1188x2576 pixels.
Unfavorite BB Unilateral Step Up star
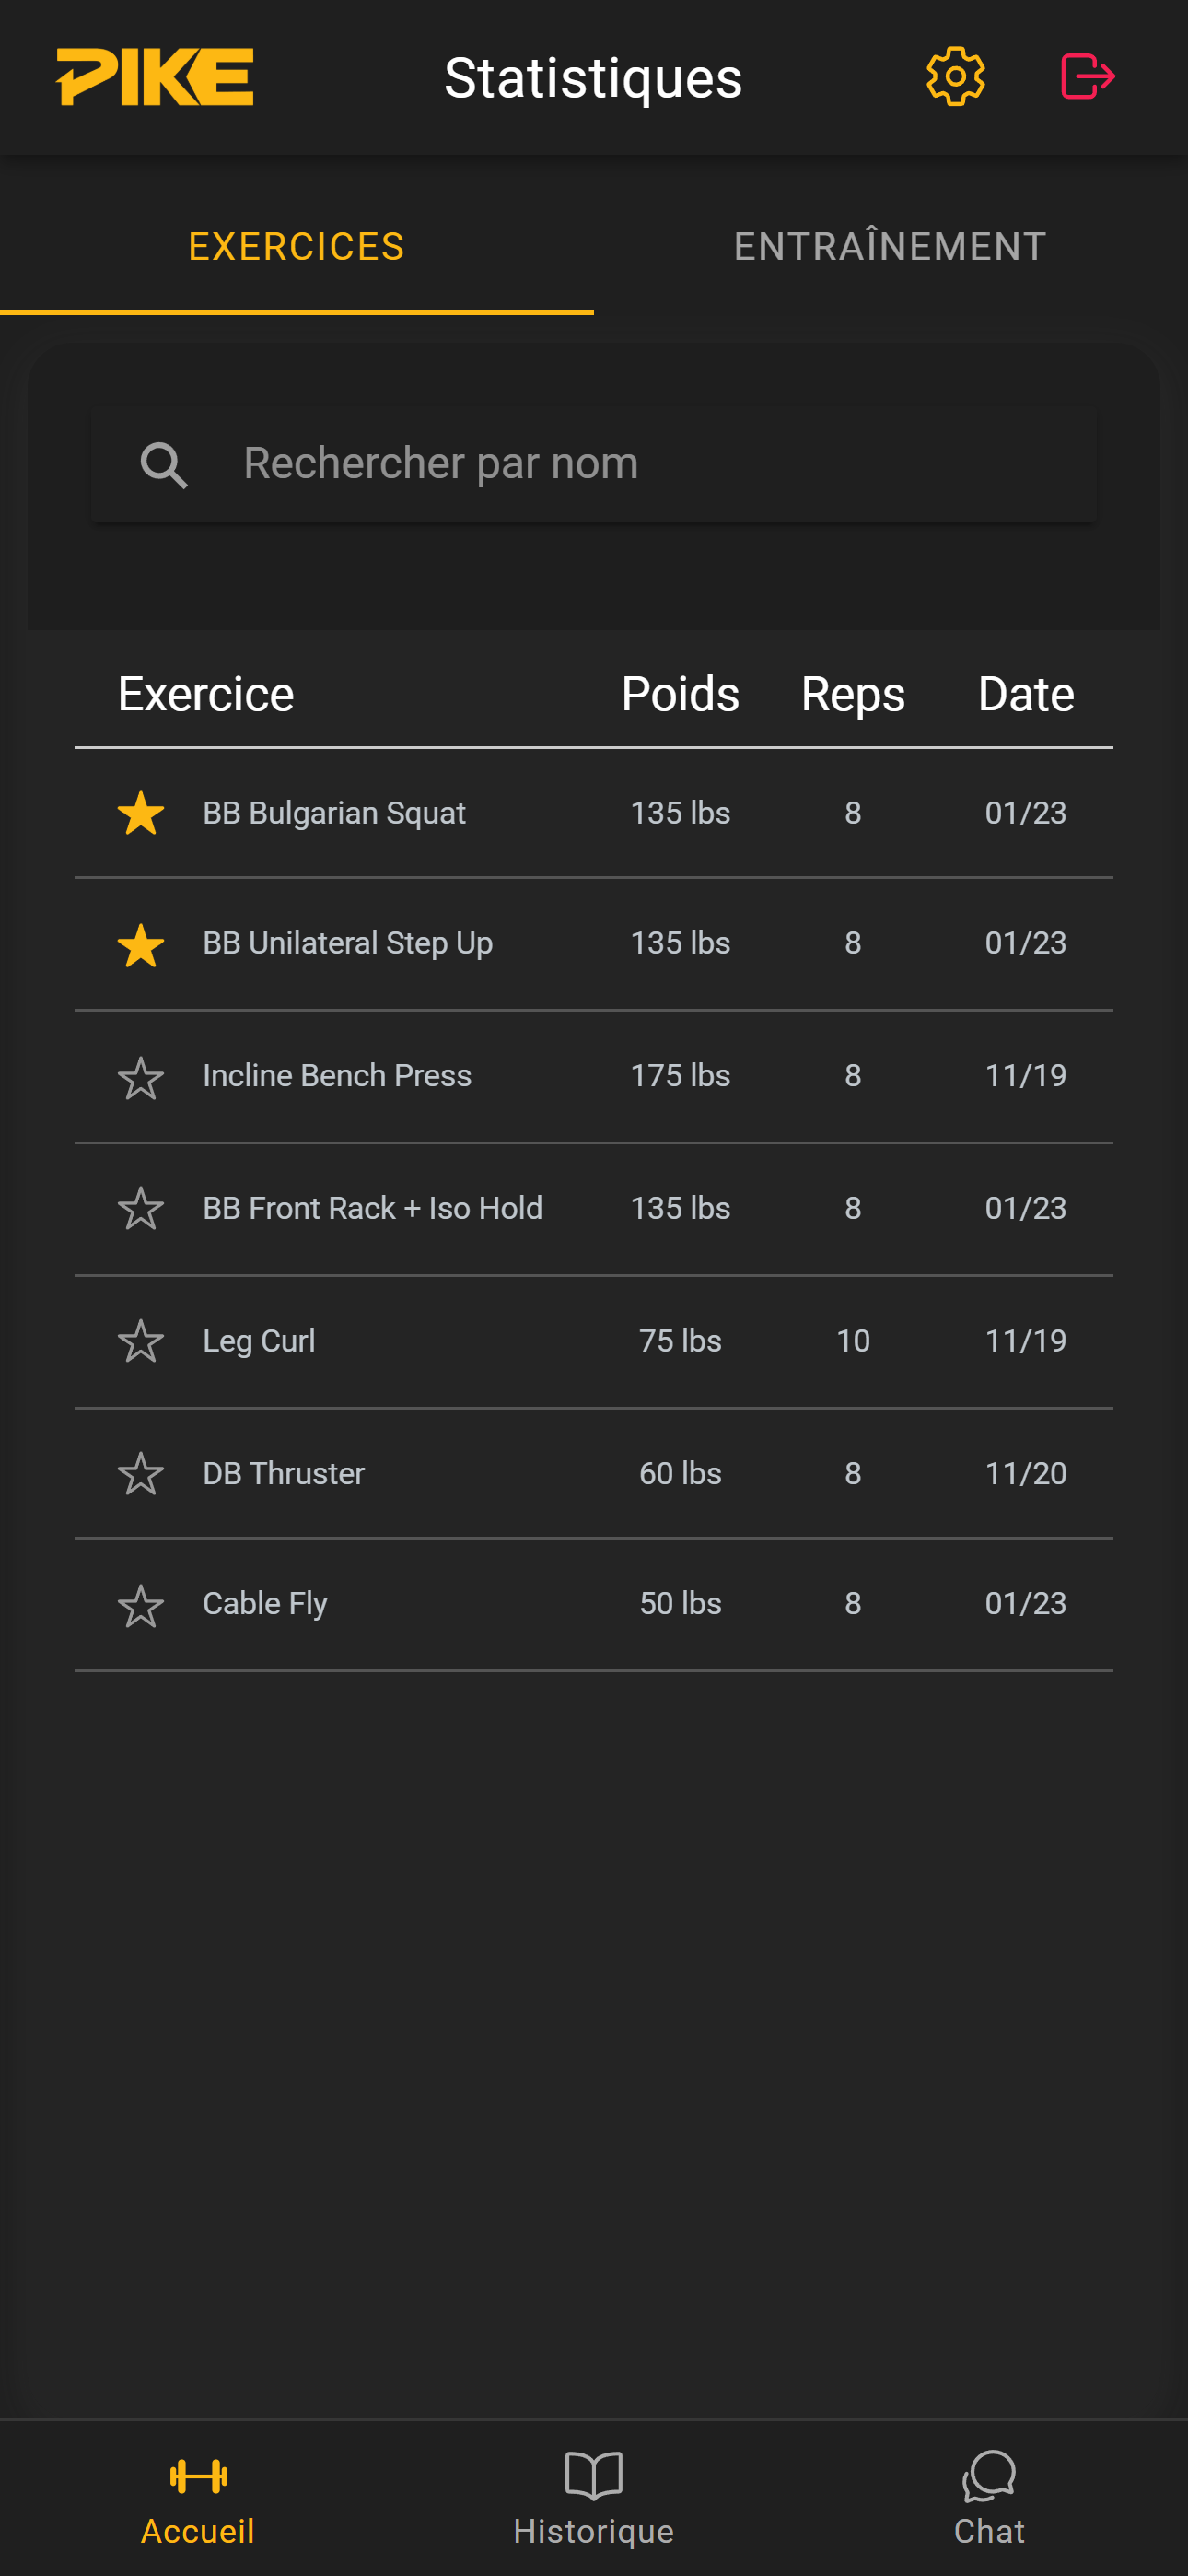tap(141, 945)
